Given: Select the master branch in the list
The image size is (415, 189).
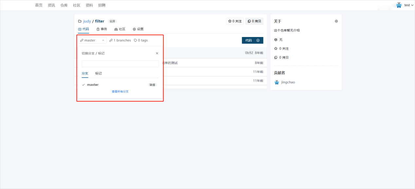Looking at the screenshot, I should tap(93, 85).
